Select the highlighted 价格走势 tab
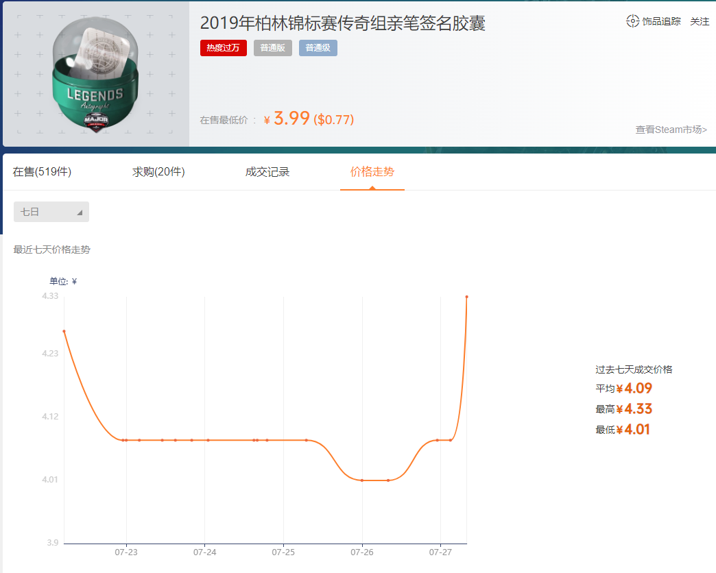The height and width of the screenshot is (573, 716). (x=372, y=171)
